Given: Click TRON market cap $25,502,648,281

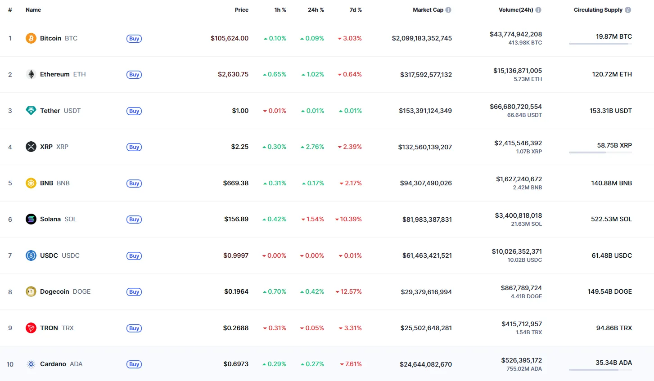Looking at the screenshot, I should (x=426, y=328).
